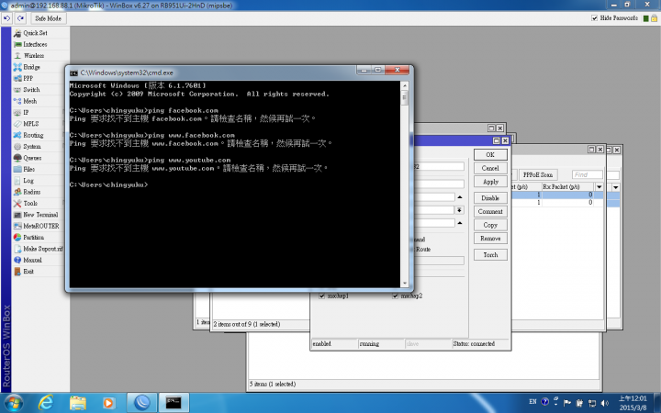661x413 pixels.
Task: Click the cmd scrollbar up arrow
Action: click(x=405, y=86)
